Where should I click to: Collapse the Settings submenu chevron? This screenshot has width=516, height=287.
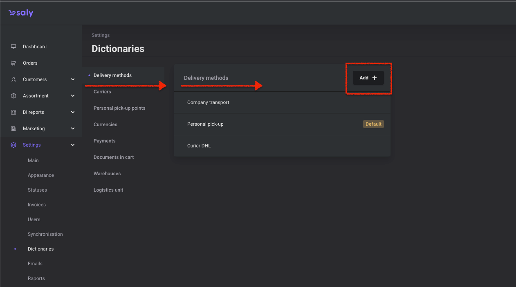73,145
